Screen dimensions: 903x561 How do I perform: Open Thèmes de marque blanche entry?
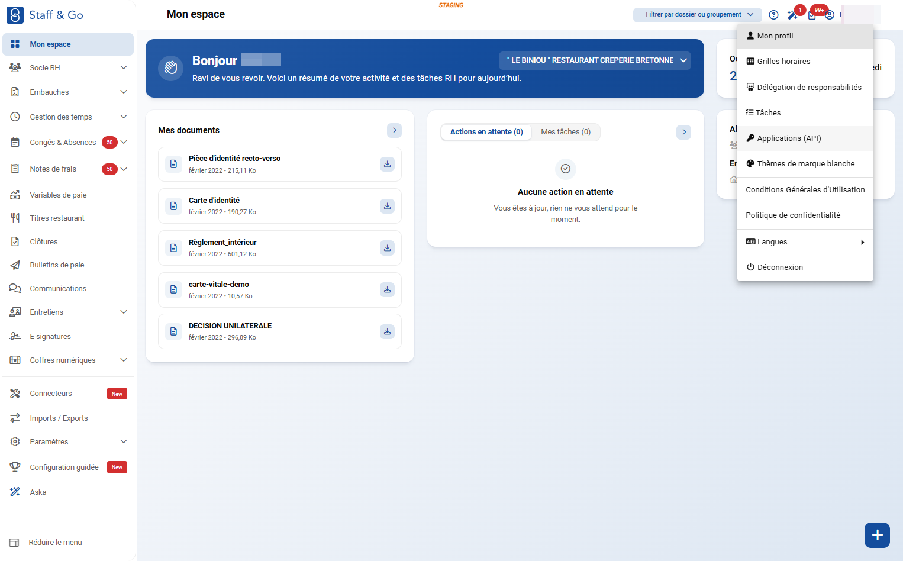pos(805,164)
